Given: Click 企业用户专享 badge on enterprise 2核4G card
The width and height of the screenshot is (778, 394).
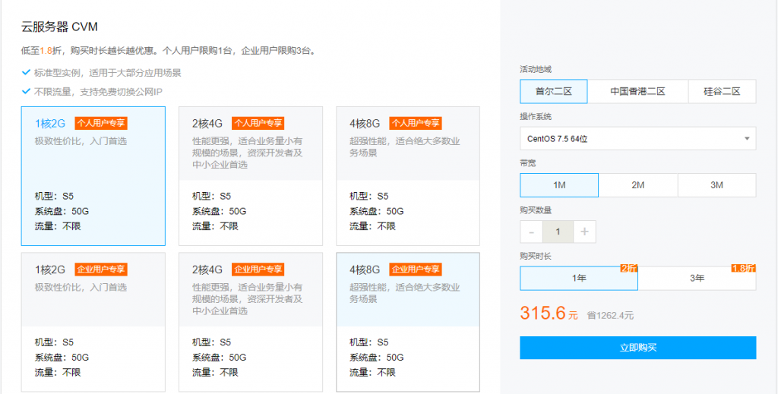Looking at the screenshot, I should point(258,269).
